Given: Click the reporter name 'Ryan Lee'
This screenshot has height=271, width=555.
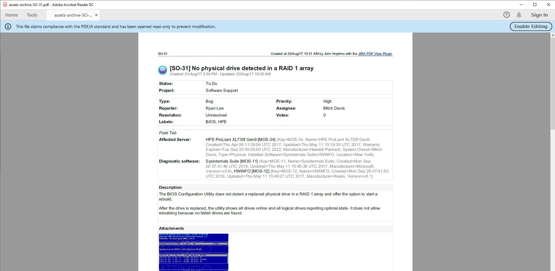Looking at the screenshot, I should [x=215, y=108].
